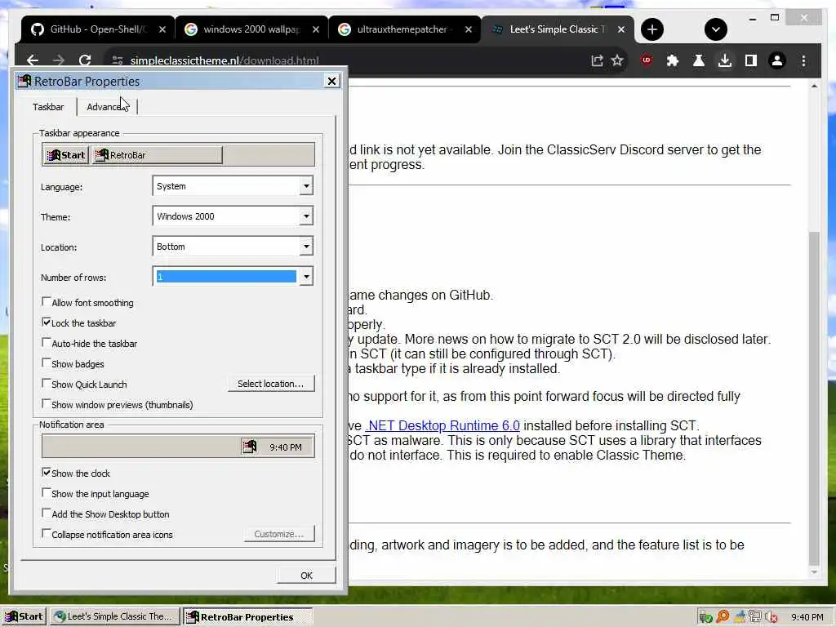836x627 pixels.
Task: Open the uBlock Origin extension icon
Action: click(x=647, y=60)
